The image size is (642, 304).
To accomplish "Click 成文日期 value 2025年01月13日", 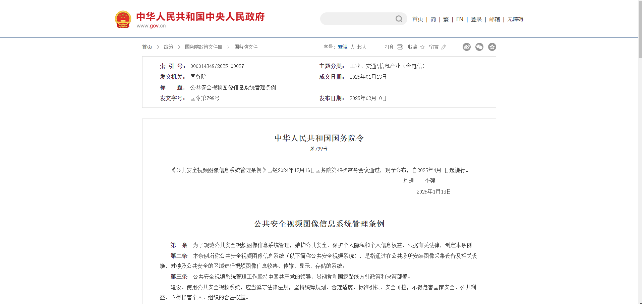I will point(368,77).
